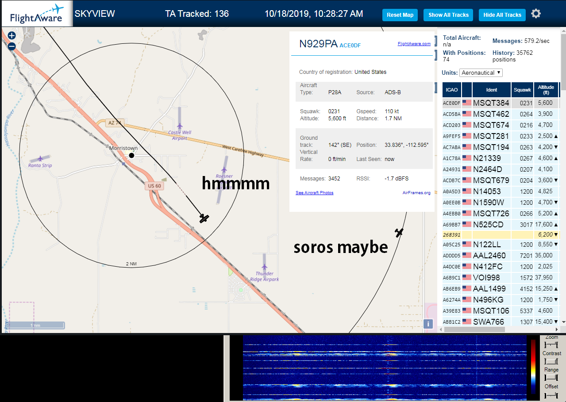This screenshot has width=566, height=402.
Task: Click the FlightAware logo
Action: [x=36, y=14]
